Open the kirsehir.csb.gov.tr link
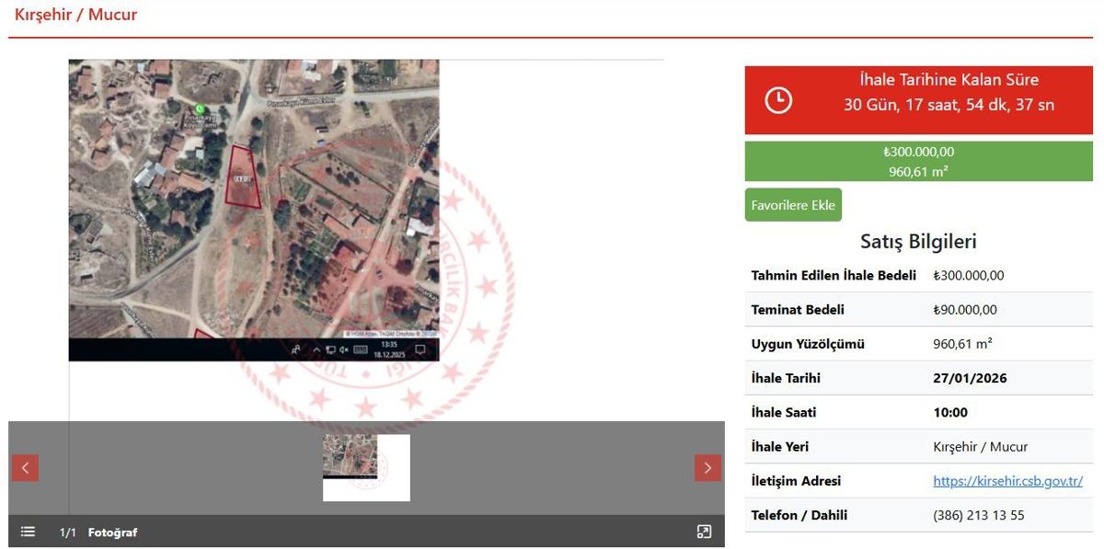 click(1007, 481)
